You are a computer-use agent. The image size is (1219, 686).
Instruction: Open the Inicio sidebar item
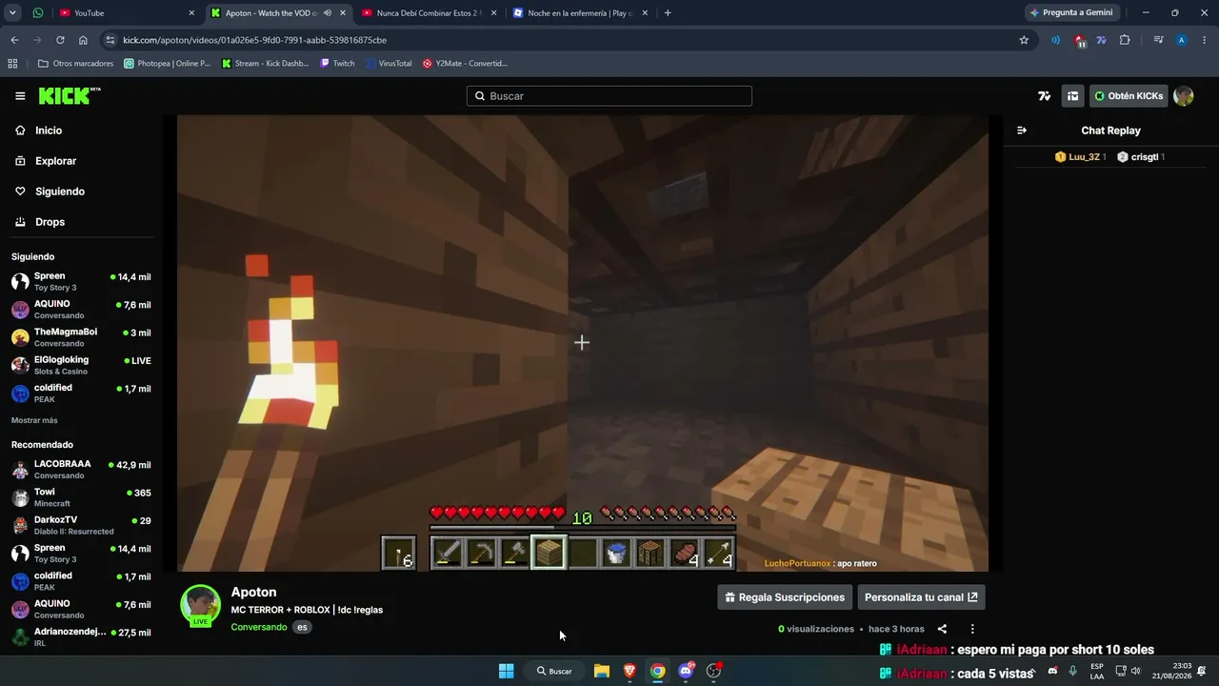pyautogui.click(x=48, y=131)
